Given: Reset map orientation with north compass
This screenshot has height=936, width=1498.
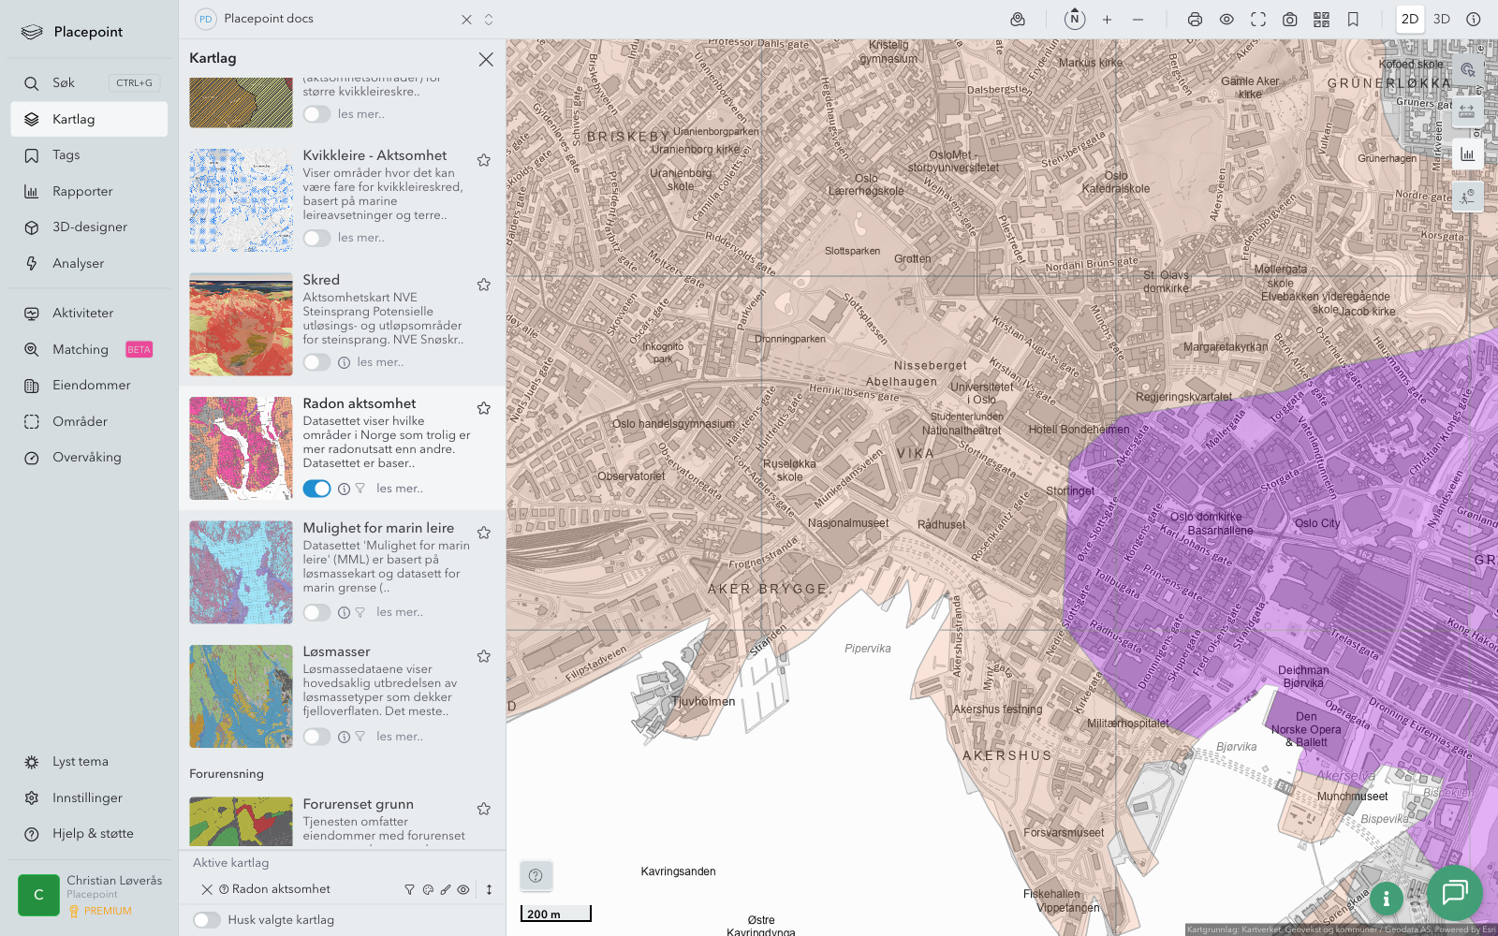Looking at the screenshot, I should tap(1075, 20).
